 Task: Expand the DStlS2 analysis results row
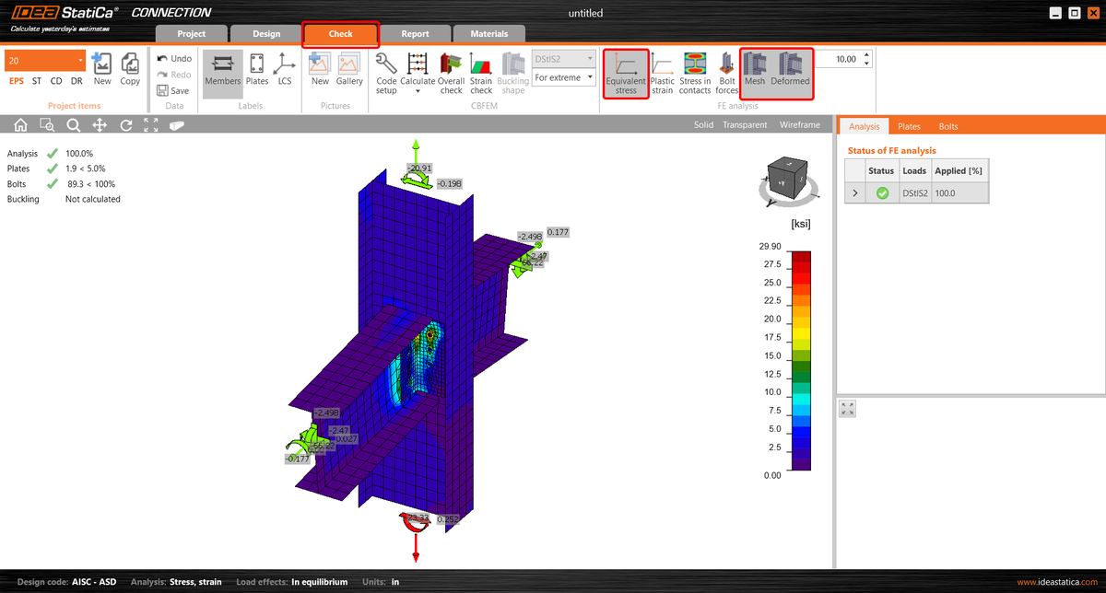[x=854, y=193]
